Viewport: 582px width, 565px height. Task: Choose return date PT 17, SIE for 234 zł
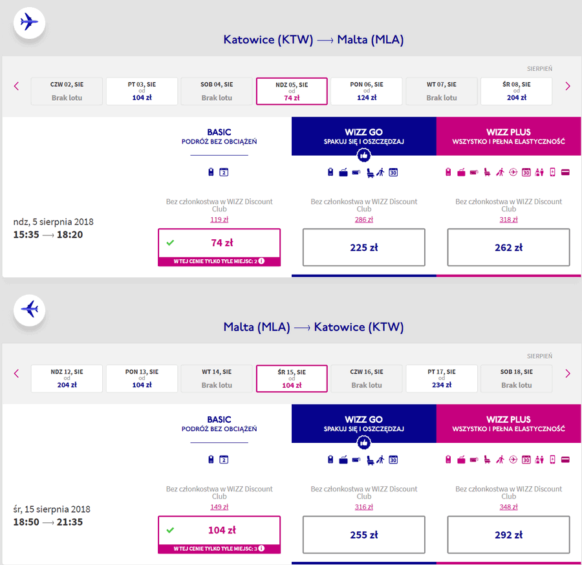coord(441,378)
